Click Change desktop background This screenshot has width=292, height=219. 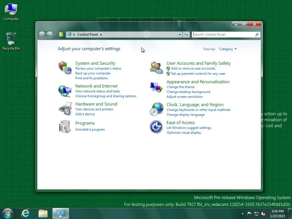point(188,92)
